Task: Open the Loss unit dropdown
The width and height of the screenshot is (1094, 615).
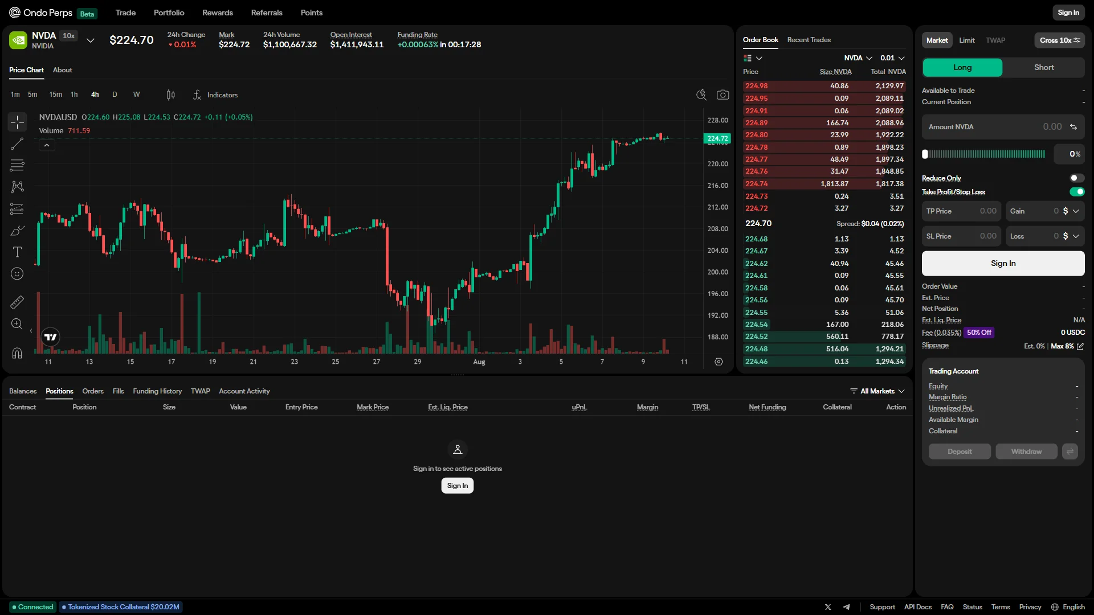Action: (1071, 236)
